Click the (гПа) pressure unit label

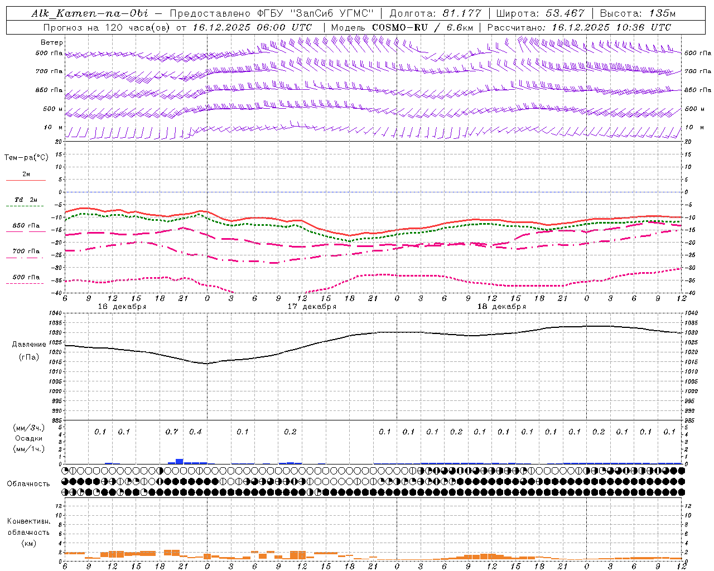tap(29, 357)
